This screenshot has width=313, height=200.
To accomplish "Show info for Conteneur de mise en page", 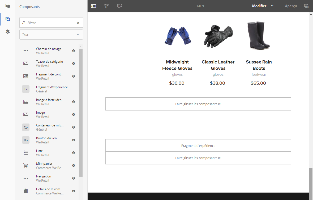I will coord(74,127).
